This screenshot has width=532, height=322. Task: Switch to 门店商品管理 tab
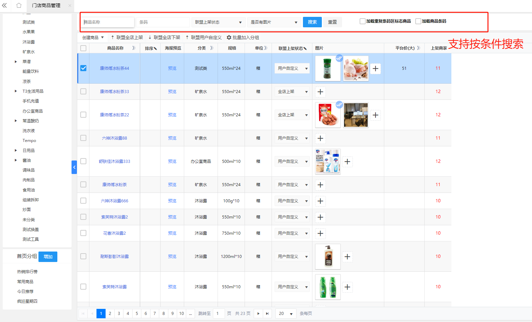[46, 5]
